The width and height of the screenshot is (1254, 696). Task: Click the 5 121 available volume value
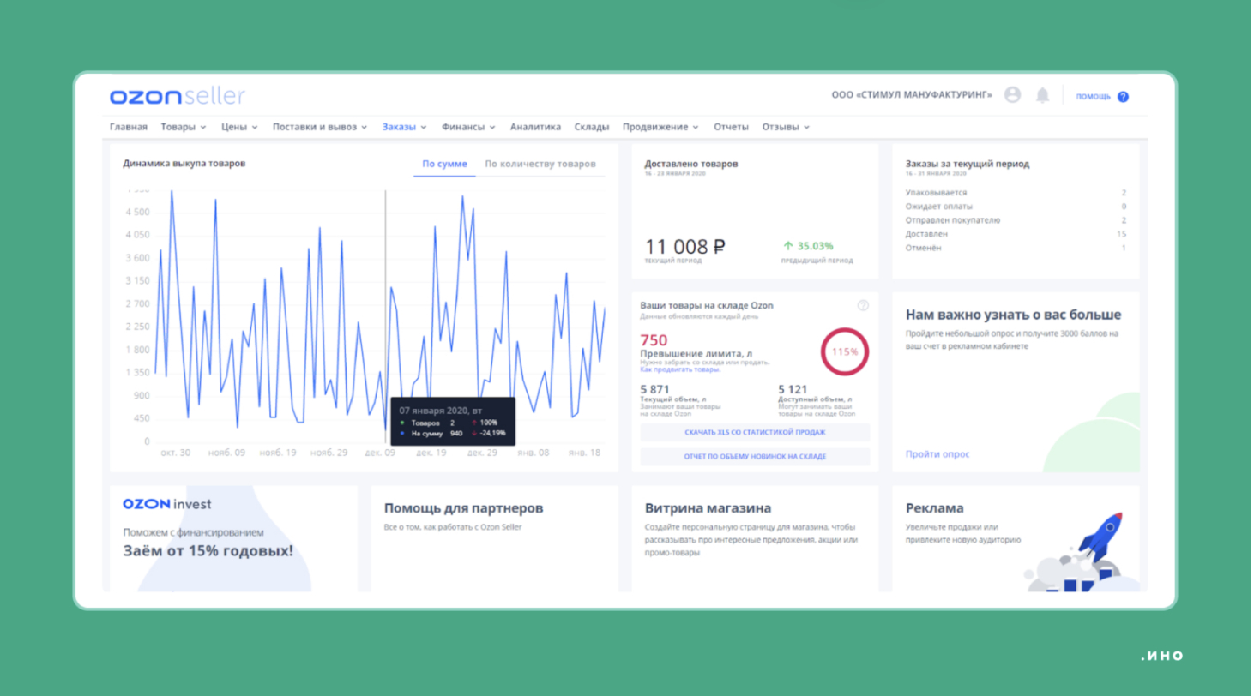[793, 389]
